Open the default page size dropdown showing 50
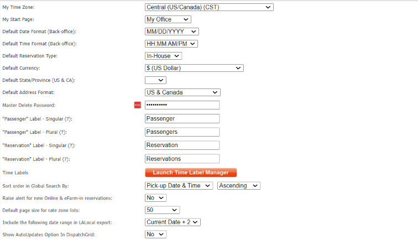418x240 pixels. coord(162,210)
